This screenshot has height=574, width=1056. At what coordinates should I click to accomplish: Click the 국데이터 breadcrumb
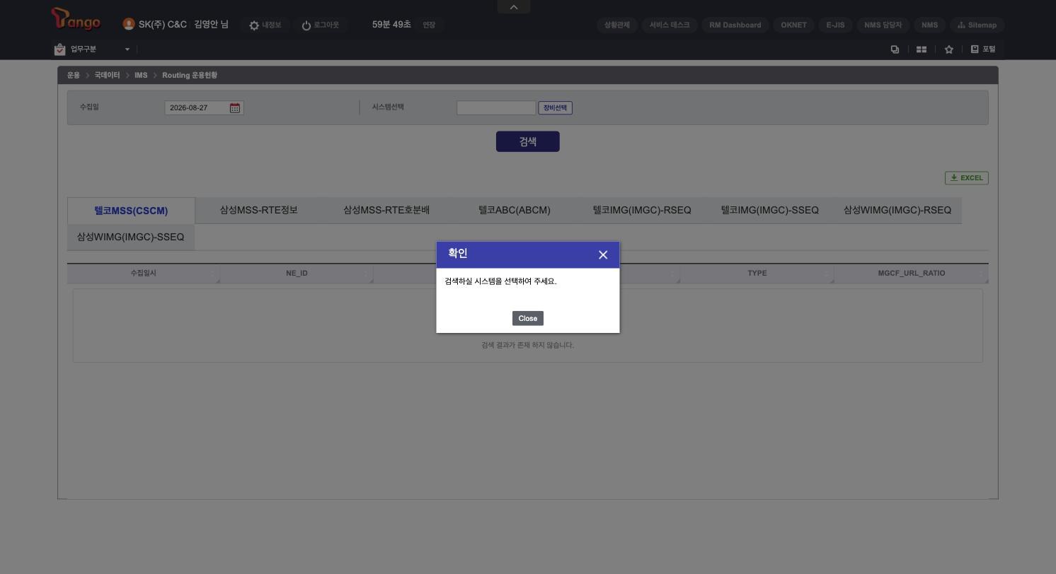107,75
